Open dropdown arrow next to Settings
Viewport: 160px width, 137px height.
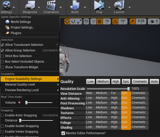point(14,7)
